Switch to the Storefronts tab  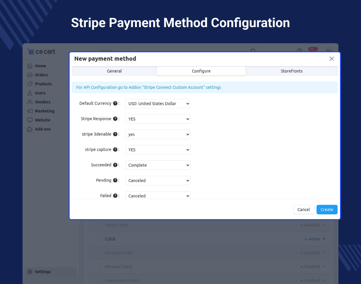291,71
